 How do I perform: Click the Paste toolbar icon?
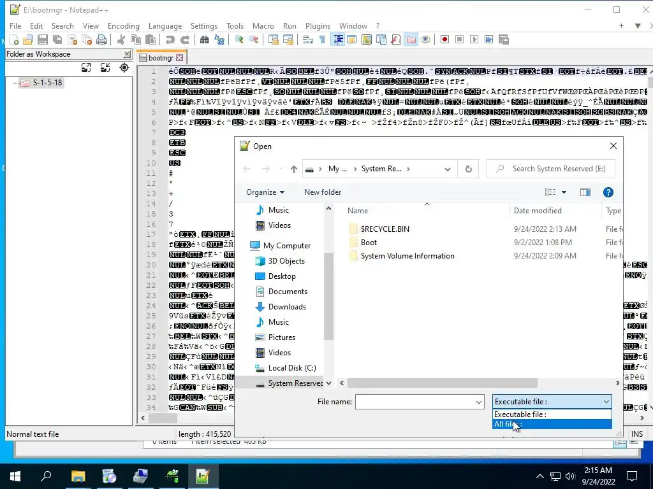click(150, 39)
